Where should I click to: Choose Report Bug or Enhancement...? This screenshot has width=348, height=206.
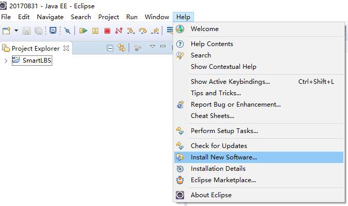[x=259, y=105]
